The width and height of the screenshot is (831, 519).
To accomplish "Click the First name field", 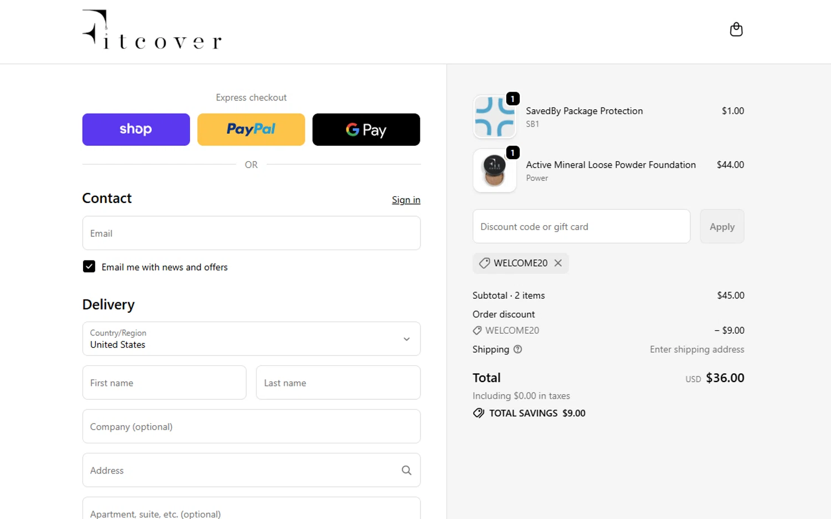I will click(x=165, y=383).
